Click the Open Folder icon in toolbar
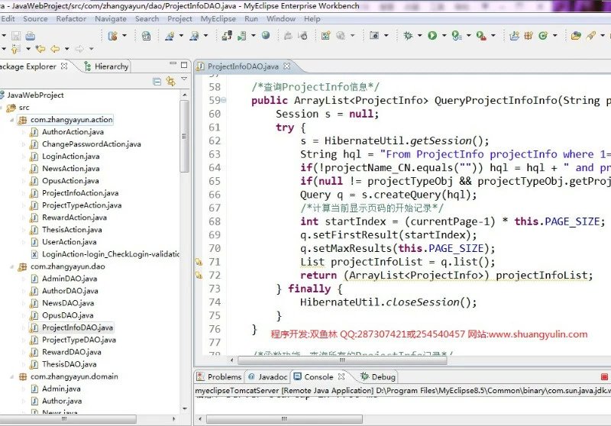Screen dimensions: 611x426 (x=576, y=36)
